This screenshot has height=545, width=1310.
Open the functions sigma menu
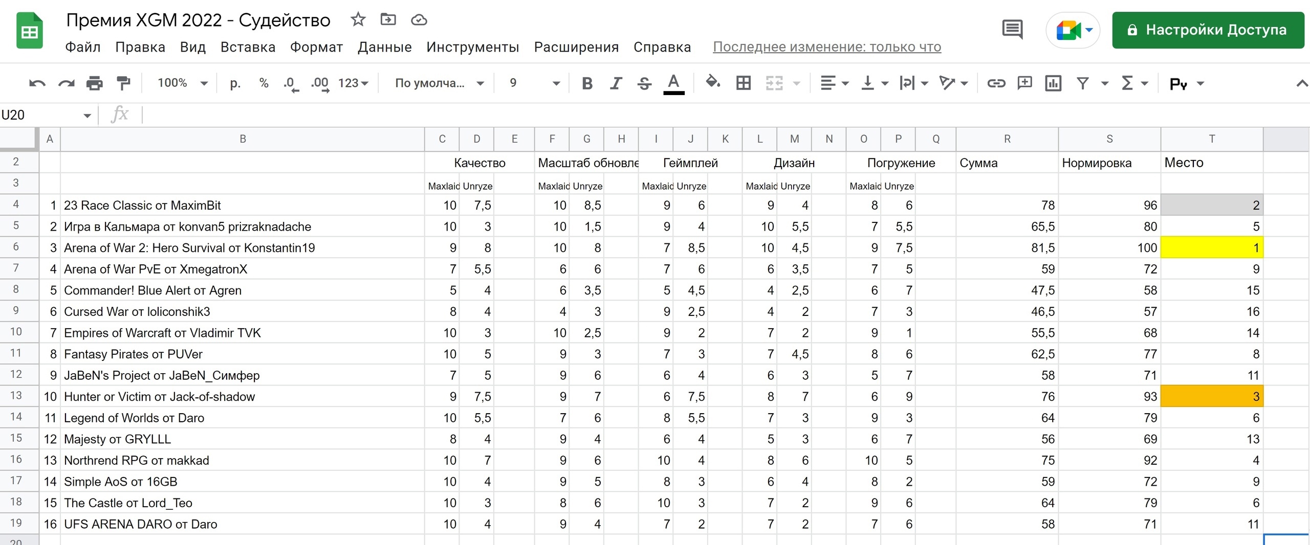1134,83
